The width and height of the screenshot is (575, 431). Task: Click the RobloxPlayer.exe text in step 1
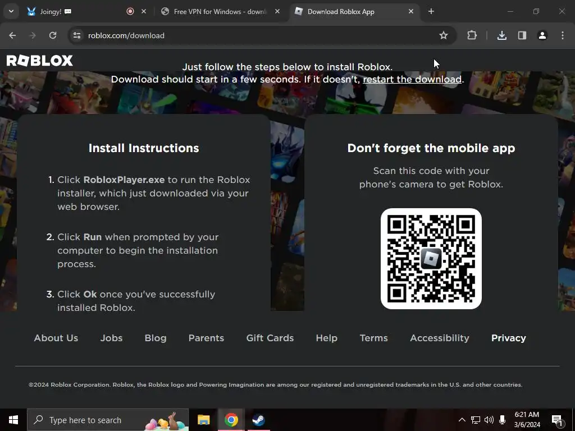[x=124, y=180]
